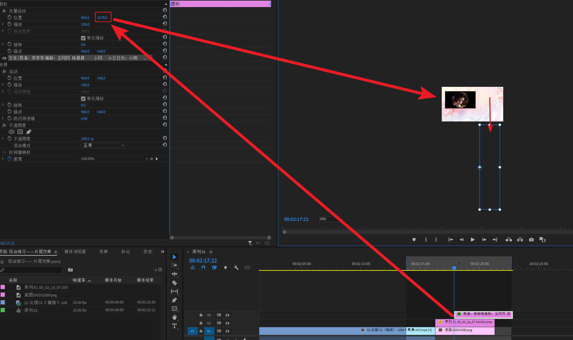Click the ellipse mask icon under 不透明度
Image resolution: width=573 pixels, height=340 pixels.
[12, 132]
